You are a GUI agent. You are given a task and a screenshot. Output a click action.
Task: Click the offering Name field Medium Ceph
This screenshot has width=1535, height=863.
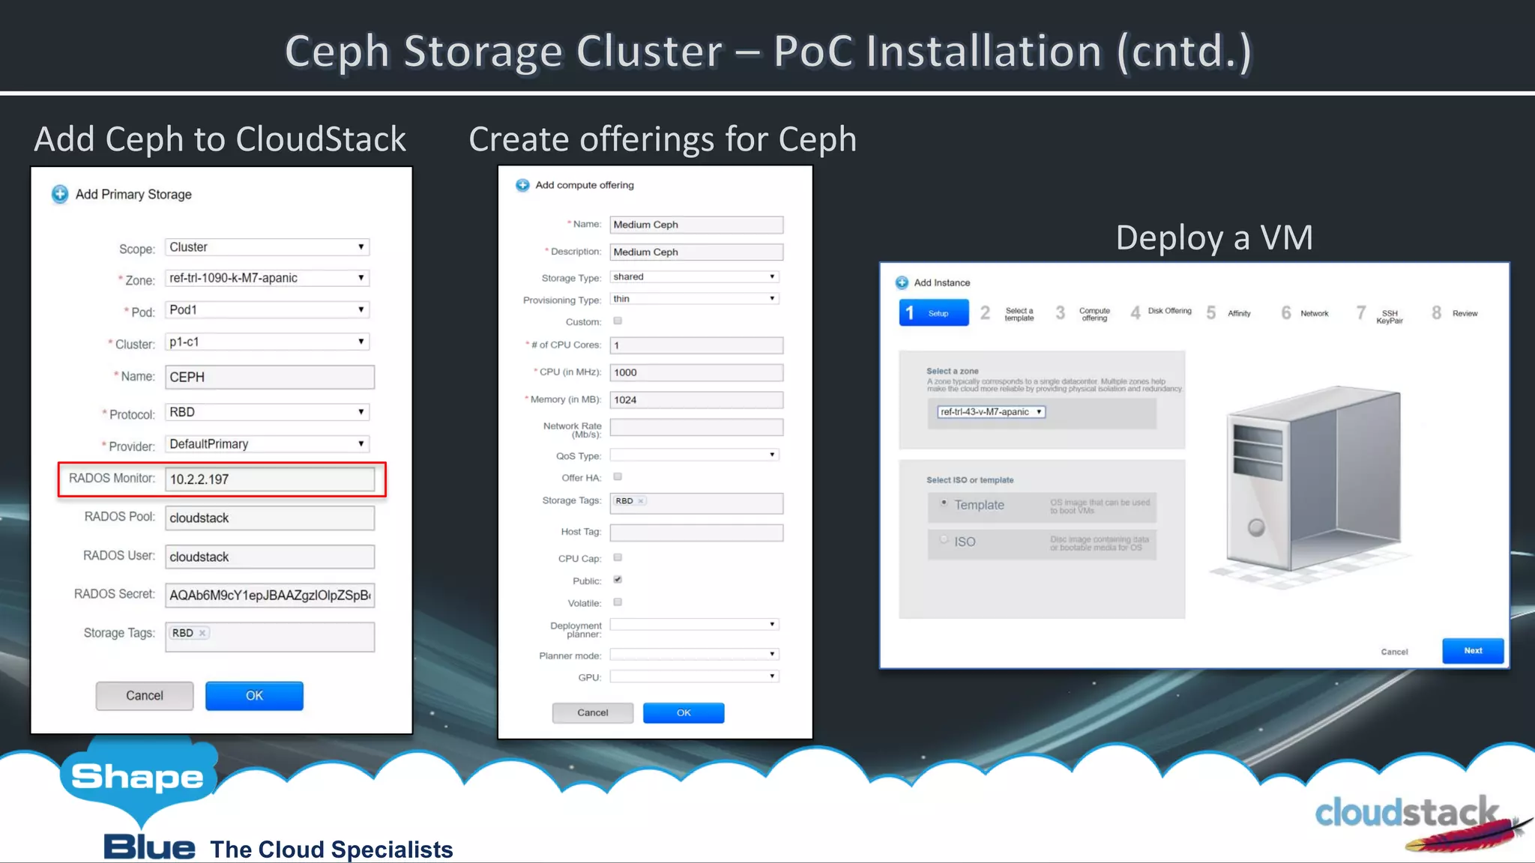(696, 225)
